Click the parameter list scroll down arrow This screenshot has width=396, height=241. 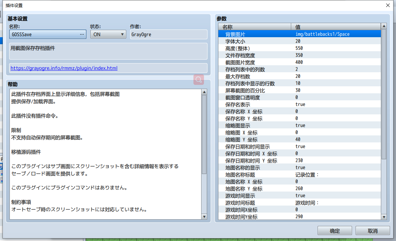point(384,217)
